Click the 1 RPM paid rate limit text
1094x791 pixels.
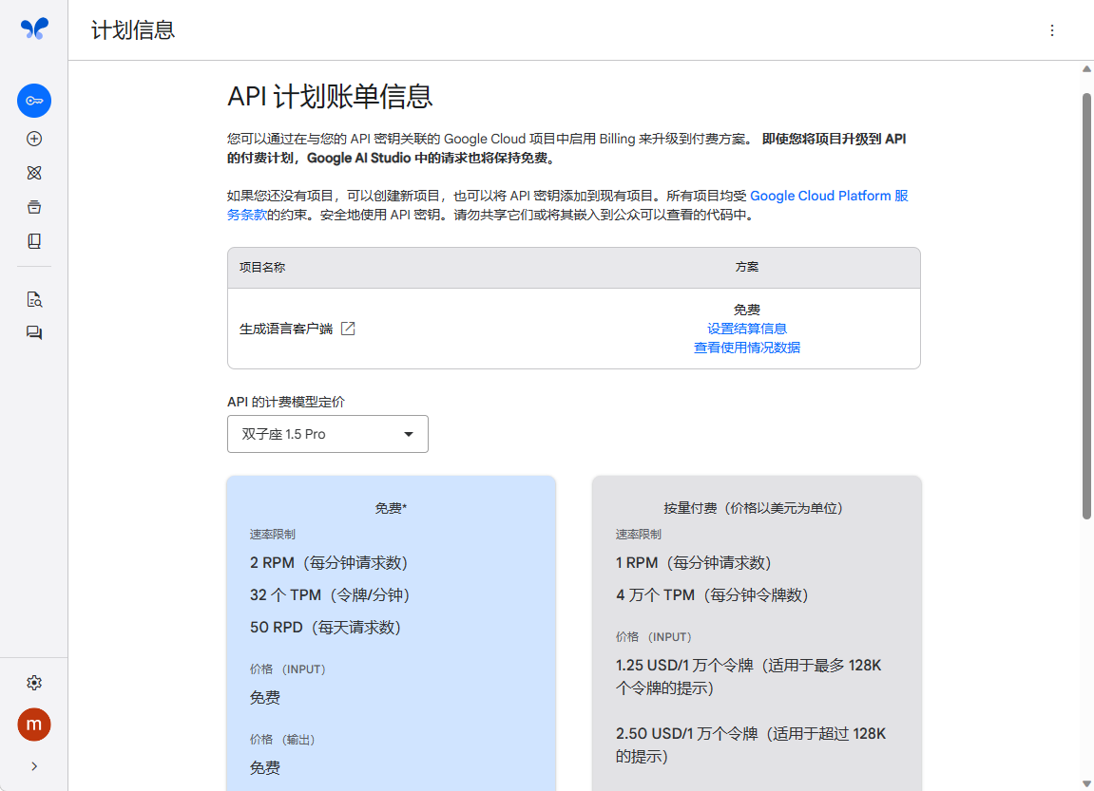(x=694, y=563)
